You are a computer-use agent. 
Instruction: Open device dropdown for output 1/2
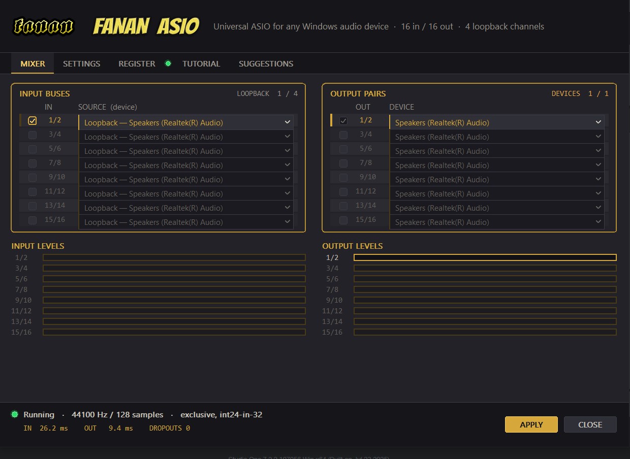497,122
